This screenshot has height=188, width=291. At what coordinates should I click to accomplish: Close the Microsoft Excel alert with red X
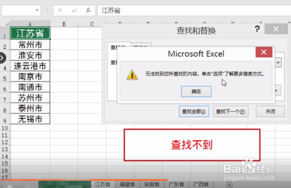point(264,52)
